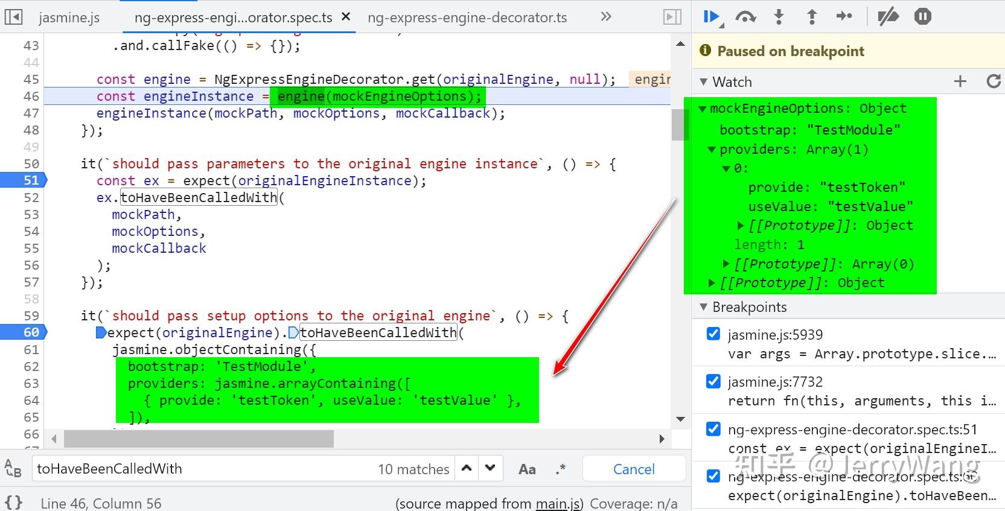Screen dimensions: 1005x511
Task: Collapse the mockEngineOptions watch object
Action: pyautogui.click(x=703, y=109)
